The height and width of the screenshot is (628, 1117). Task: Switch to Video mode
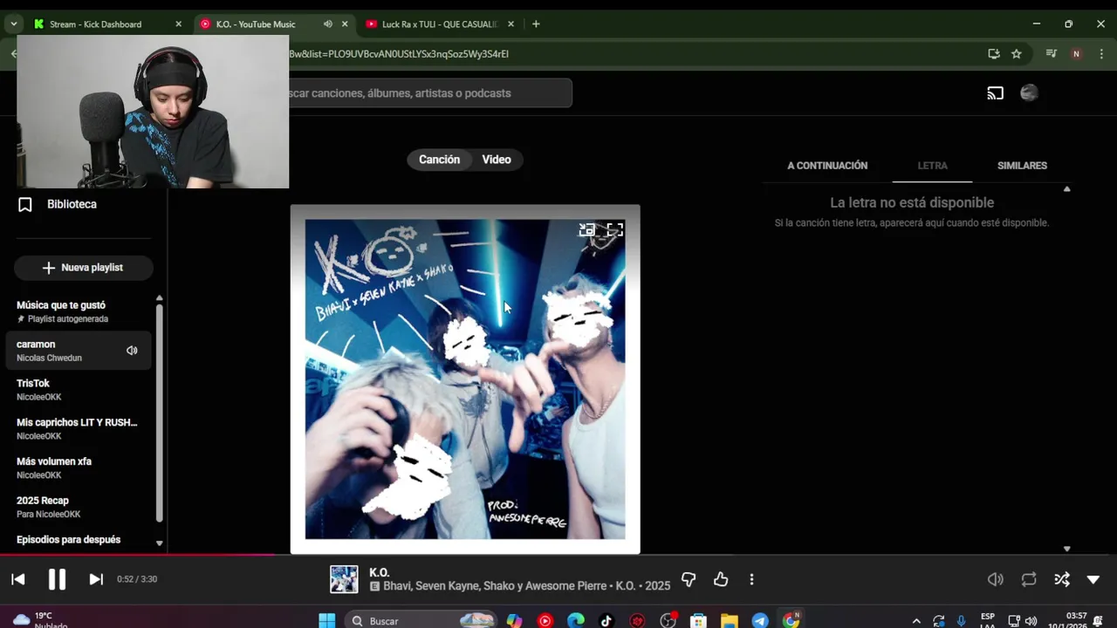497,160
